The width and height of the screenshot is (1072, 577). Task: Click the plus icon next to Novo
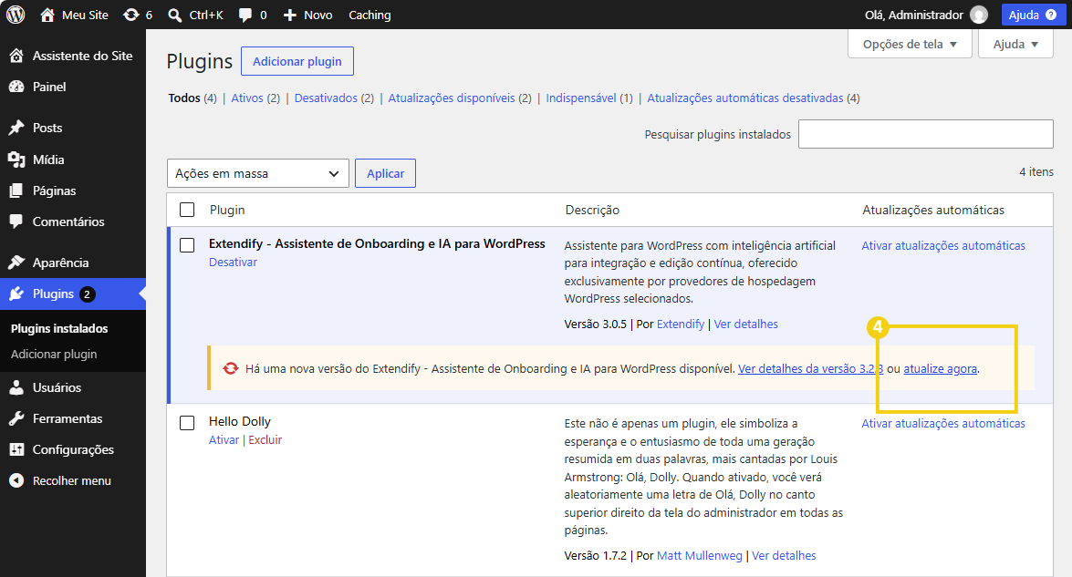(290, 15)
